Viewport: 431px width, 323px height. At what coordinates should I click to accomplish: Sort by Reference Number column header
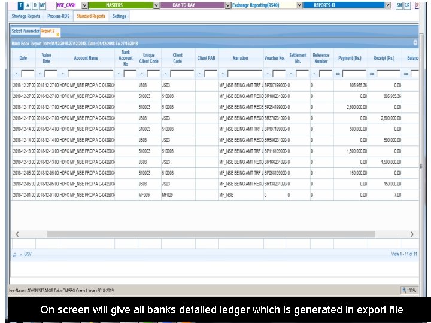(321, 58)
